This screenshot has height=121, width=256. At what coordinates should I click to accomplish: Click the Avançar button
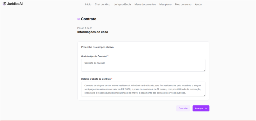[x=201, y=108]
